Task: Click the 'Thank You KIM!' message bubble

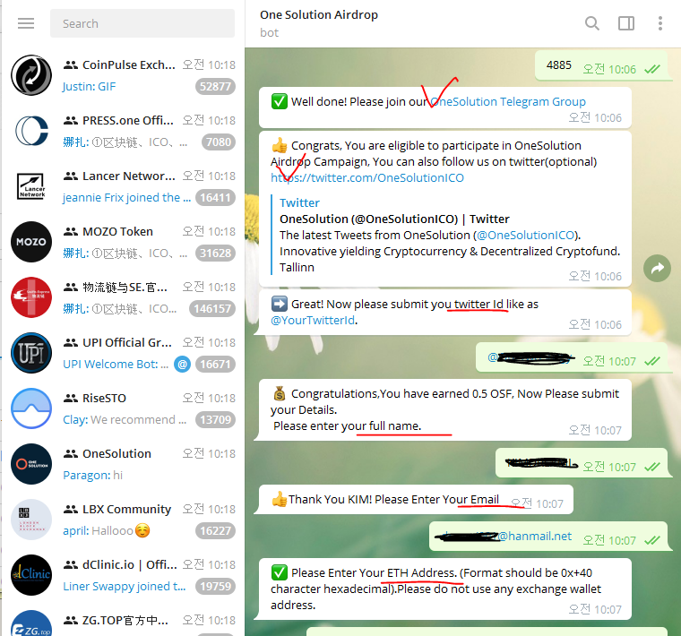Action: (413, 499)
